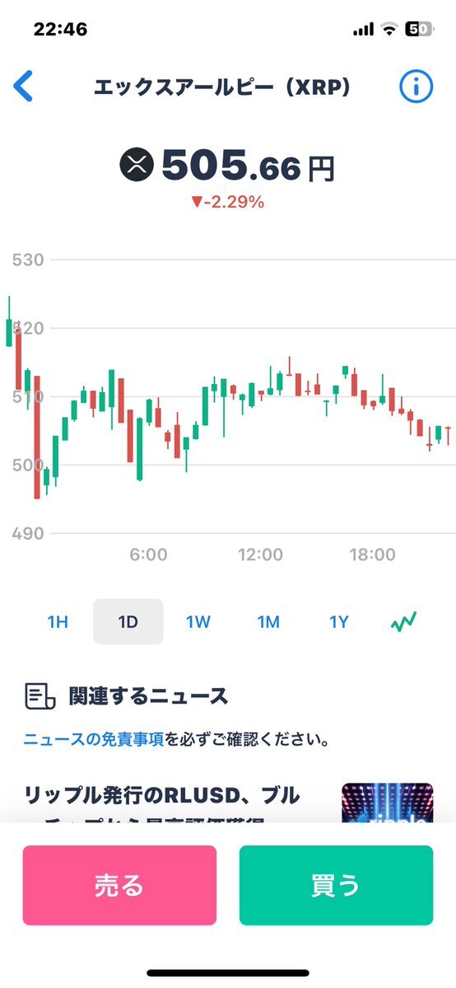The width and height of the screenshot is (456, 988).
Task: Select the 1D time range
Action: (x=128, y=621)
